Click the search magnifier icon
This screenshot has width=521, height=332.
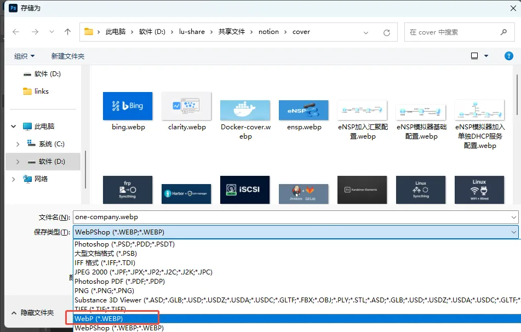pyautogui.click(x=503, y=32)
